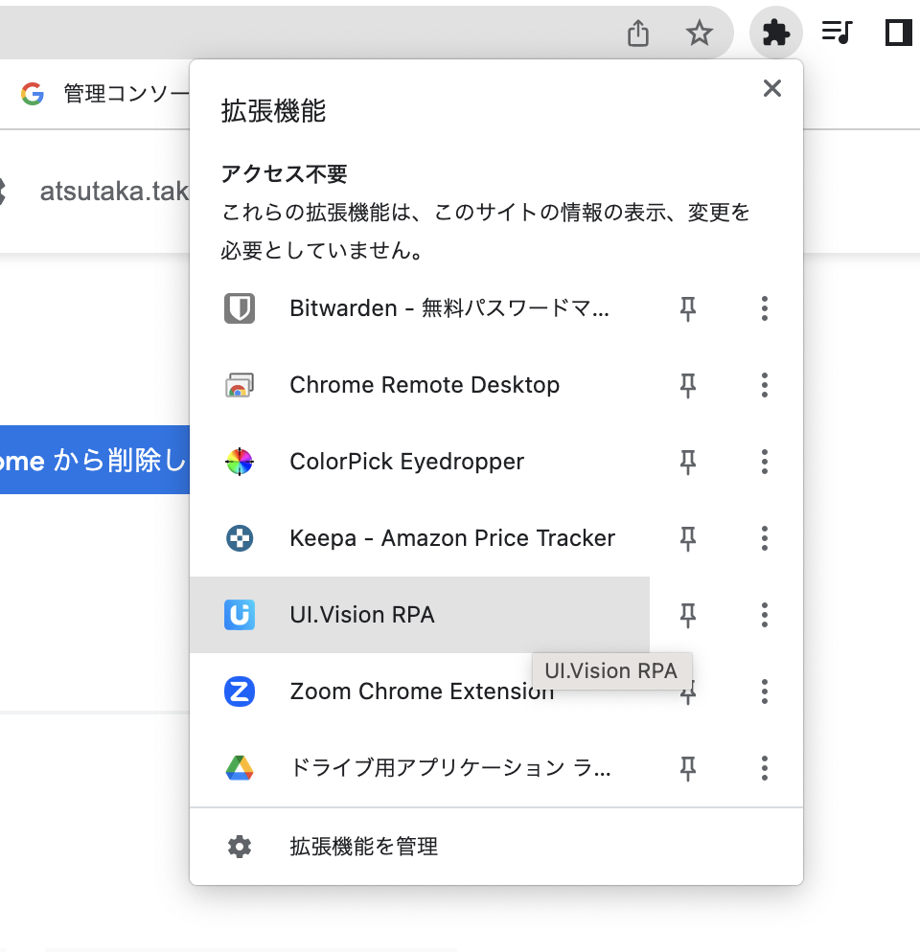Viewport: 920px width, 952px height.
Task: Launch the UI.Vision RPA extension
Action: coord(359,615)
